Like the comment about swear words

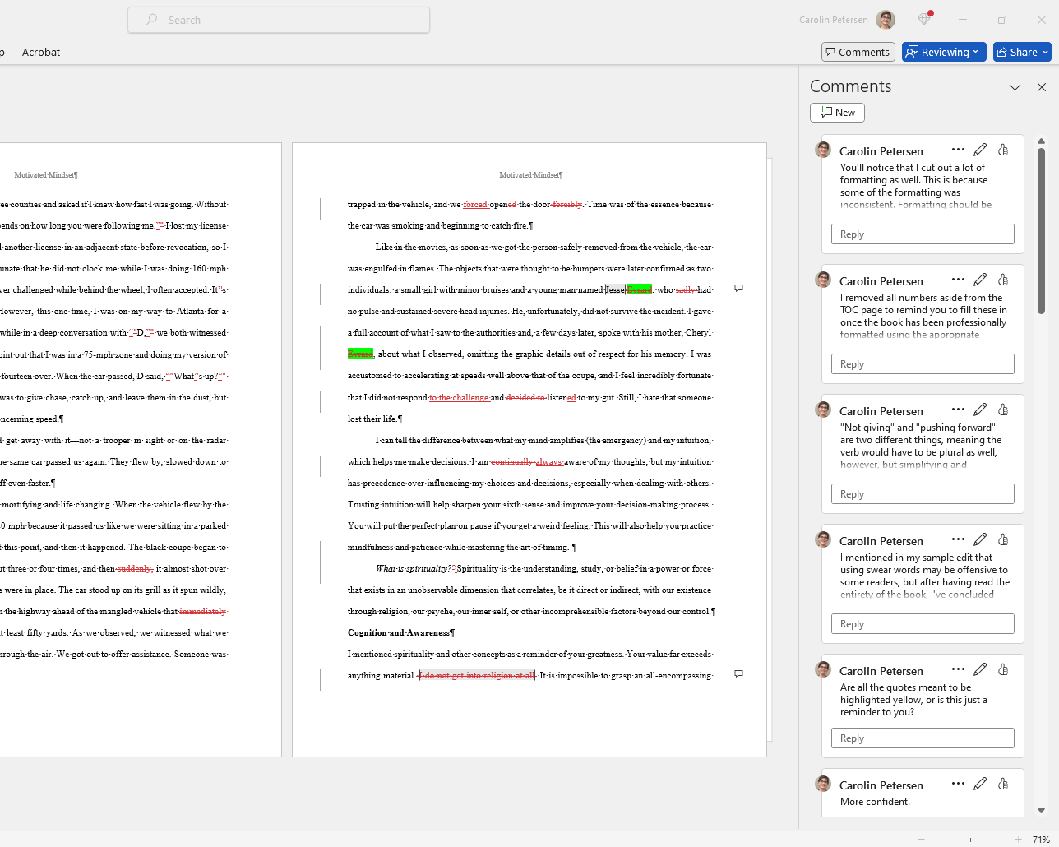coord(1003,539)
